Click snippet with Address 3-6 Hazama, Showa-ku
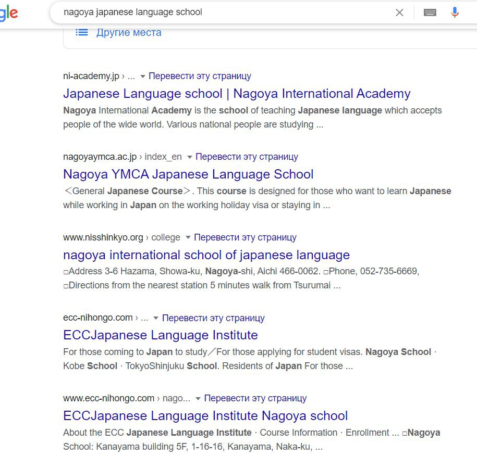Viewport: 477px width, 469px height. coord(241,278)
